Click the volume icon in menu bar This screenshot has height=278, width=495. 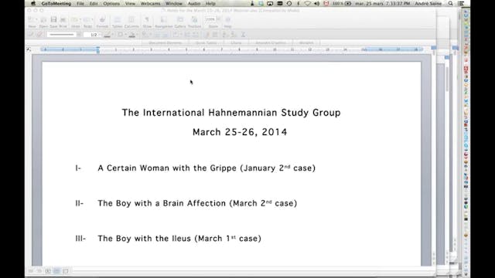(x=316, y=3)
